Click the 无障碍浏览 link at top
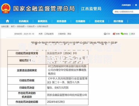Screen dimensions: 139x106 pyautogui.click(x=126, y=5)
